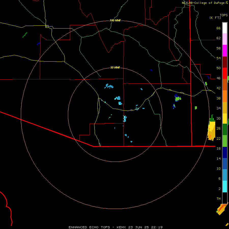
Task: Click the legend value '66'
Action: [219, 28]
